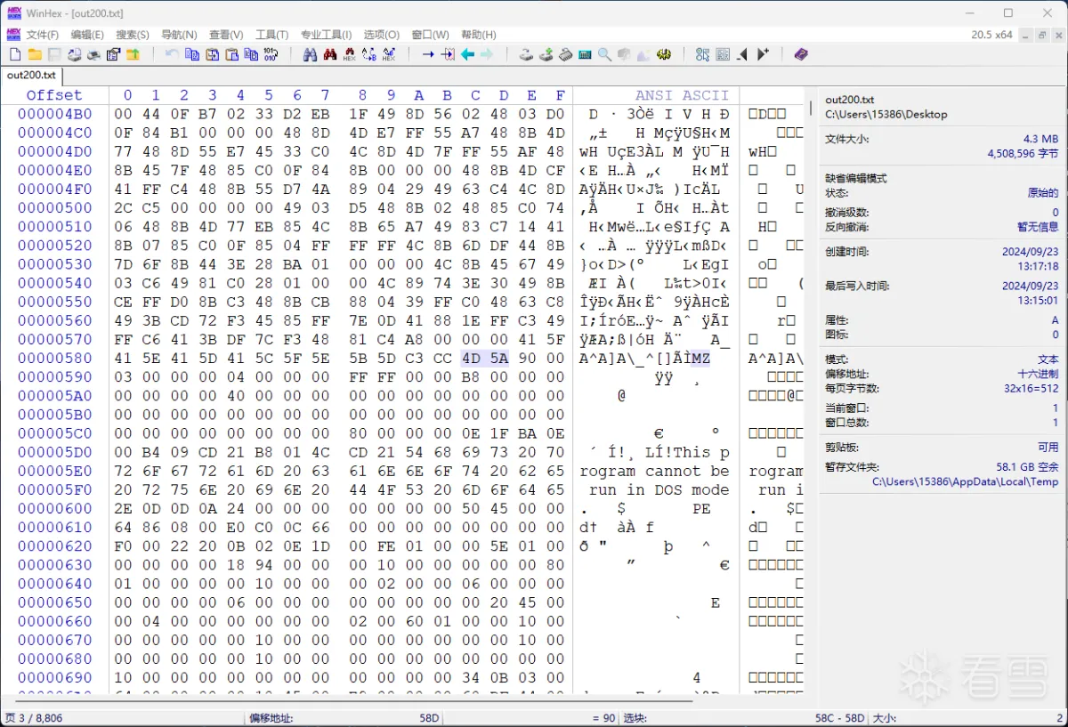Image resolution: width=1068 pixels, height=727 pixels.
Task: Click the Go to offset arrow icon
Action: (x=428, y=54)
